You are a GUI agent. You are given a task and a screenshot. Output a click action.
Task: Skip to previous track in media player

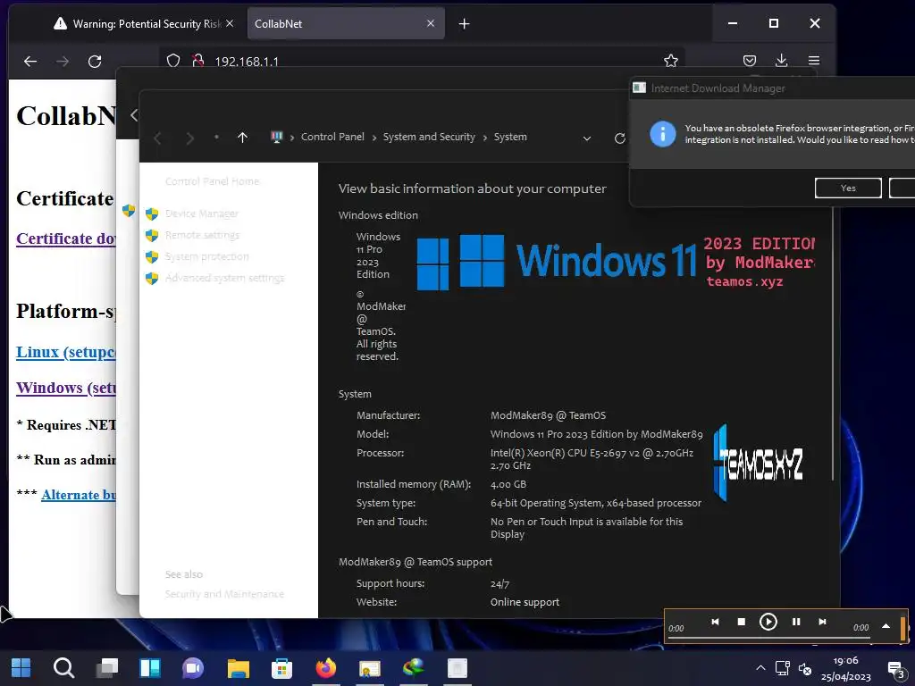716,622
